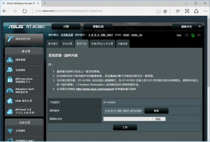Click the 一般设置 section header
This screenshot has width=210, height=142.
coord(25,52)
